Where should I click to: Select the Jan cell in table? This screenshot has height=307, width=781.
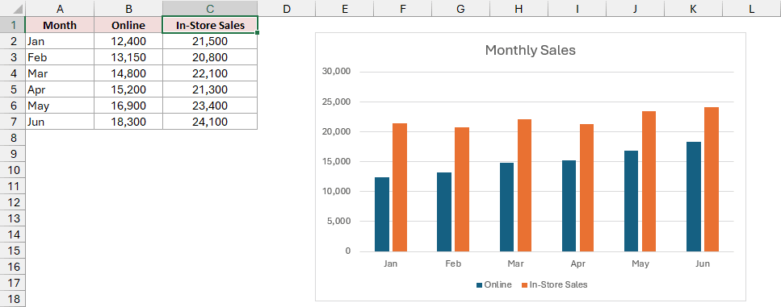pyautogui.click(x=60, y=41)
